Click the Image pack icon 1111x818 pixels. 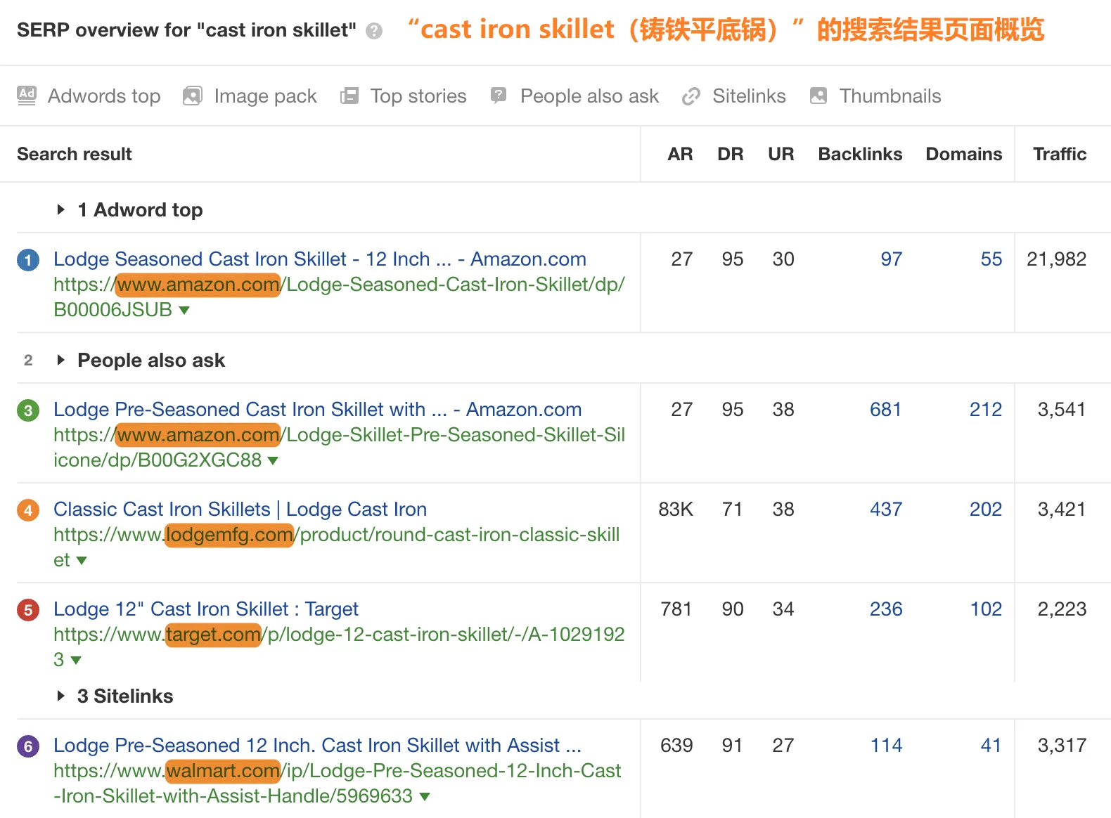click(x=193, y=96)
